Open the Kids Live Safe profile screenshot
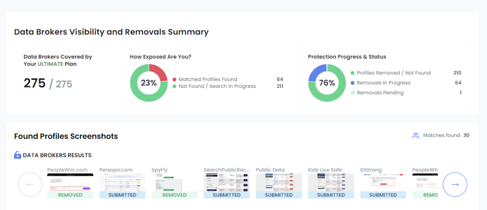 (x=331, y=182)
